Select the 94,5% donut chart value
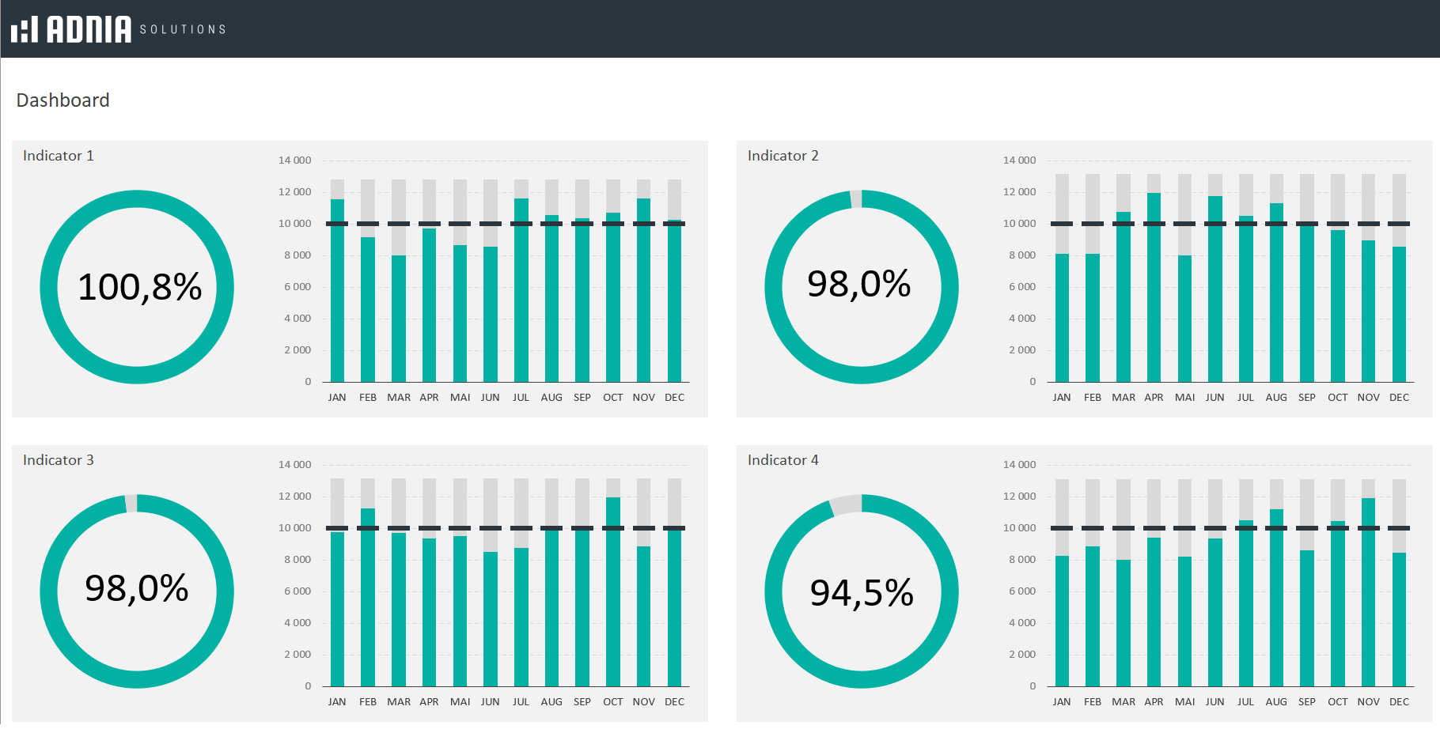Screen dimensions: 1440x729 point(862,593)
